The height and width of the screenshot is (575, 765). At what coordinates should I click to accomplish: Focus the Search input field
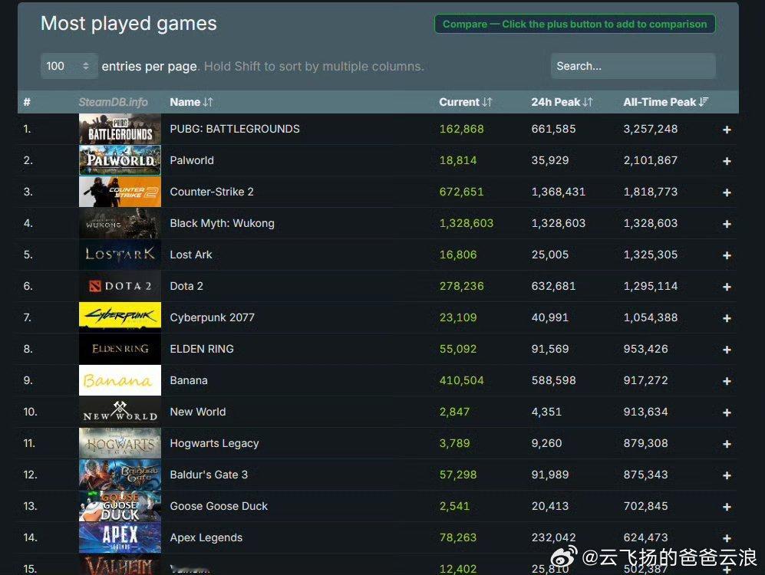pyautogui.click(x=633, y=66)
